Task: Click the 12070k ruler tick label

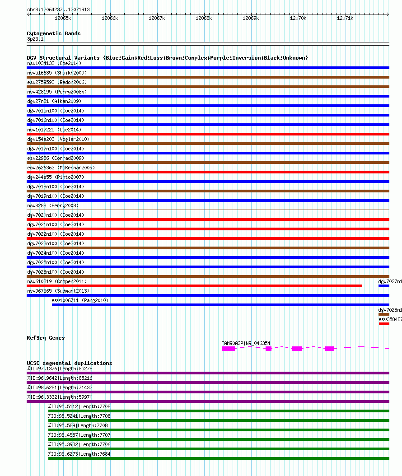Action: point(298,18)
